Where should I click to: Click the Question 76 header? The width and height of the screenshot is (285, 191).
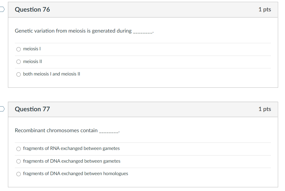point(32,10)
